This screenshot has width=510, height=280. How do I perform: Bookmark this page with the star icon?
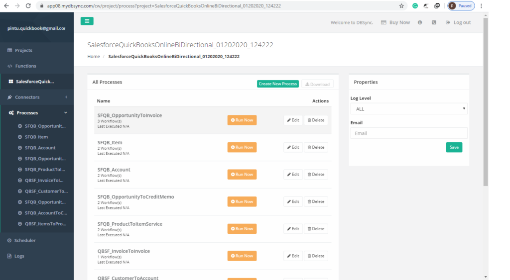[x=401, y=6]
